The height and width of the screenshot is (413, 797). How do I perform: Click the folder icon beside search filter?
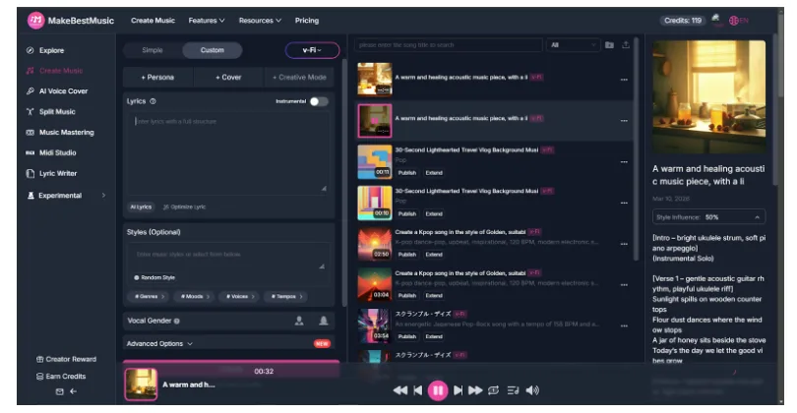click(x=609, y=45)
